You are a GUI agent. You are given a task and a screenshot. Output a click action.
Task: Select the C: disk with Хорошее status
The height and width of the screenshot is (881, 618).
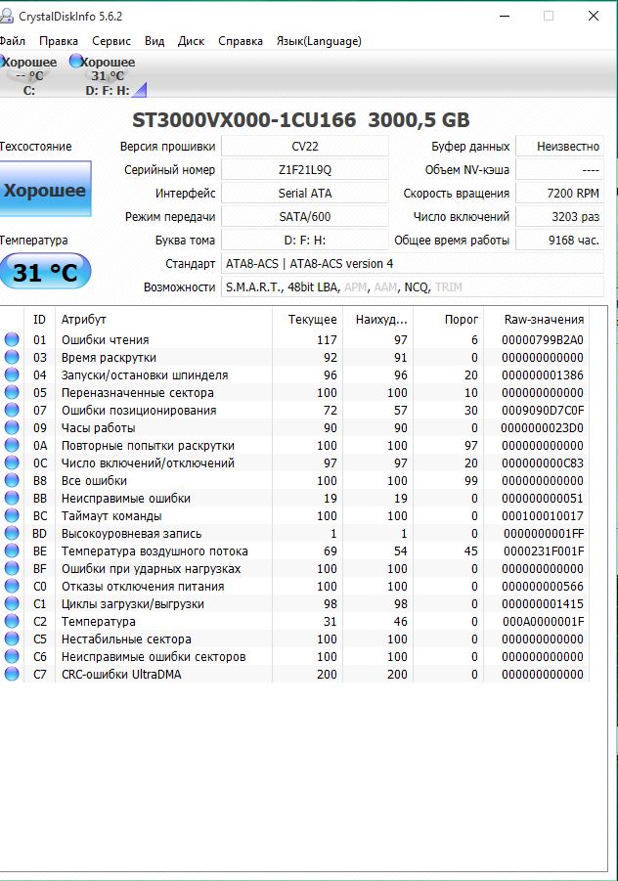(28, 75)
